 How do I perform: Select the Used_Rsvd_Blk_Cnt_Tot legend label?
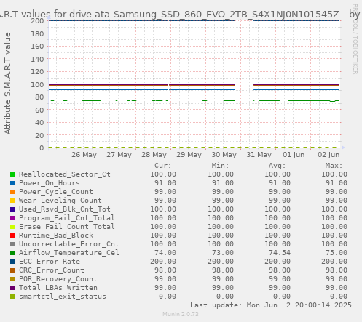click(65, 209)
